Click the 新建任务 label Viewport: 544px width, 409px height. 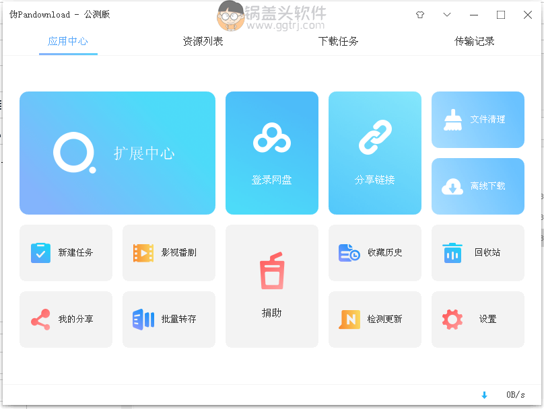[75, 252]
